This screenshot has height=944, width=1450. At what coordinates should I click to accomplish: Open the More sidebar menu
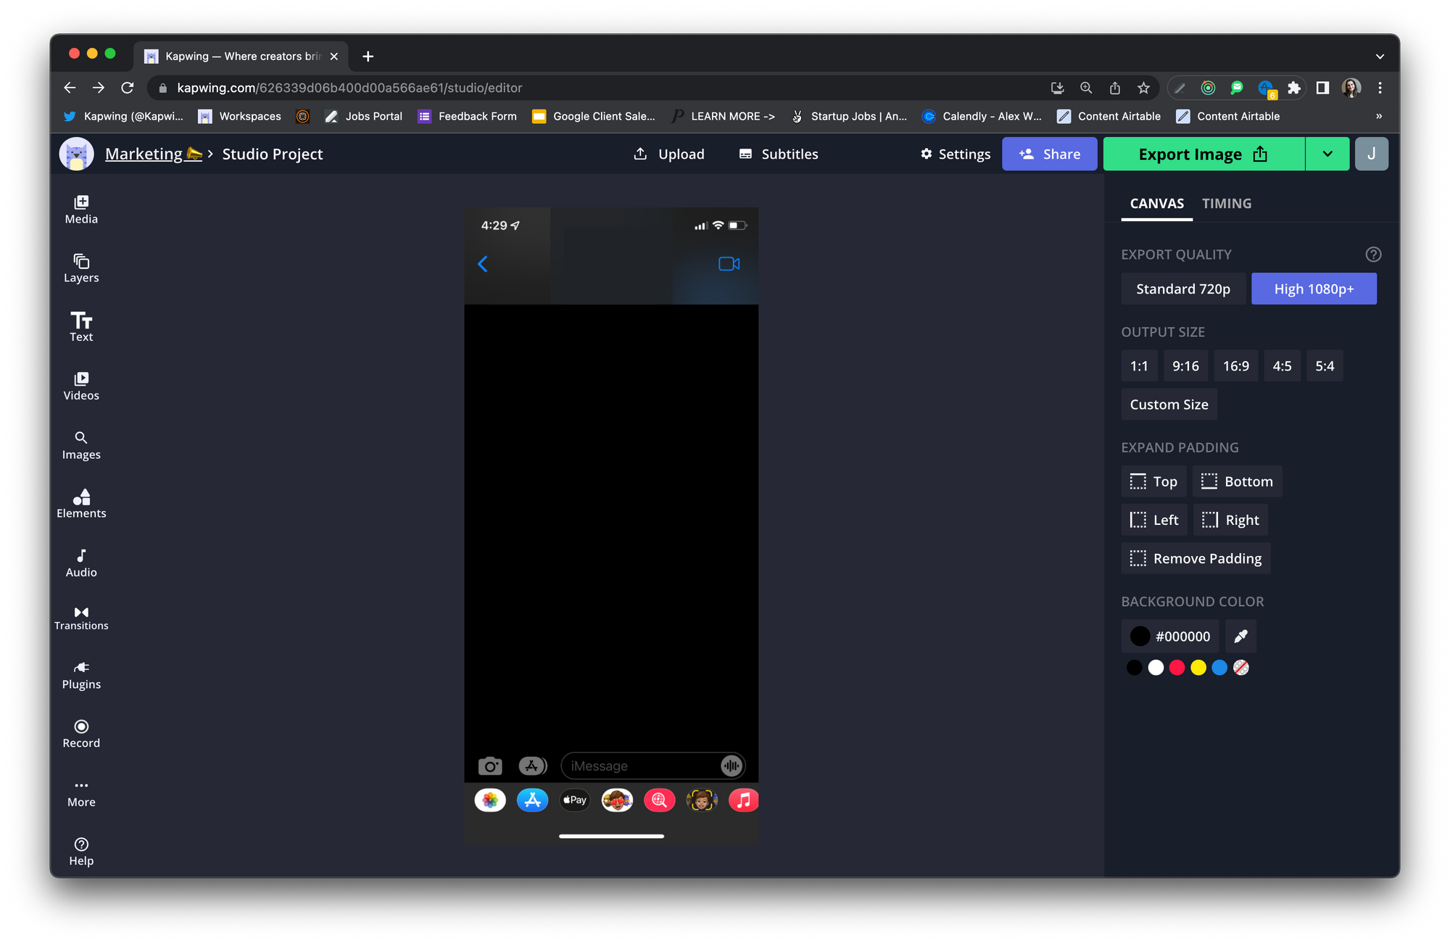point(81,793)
